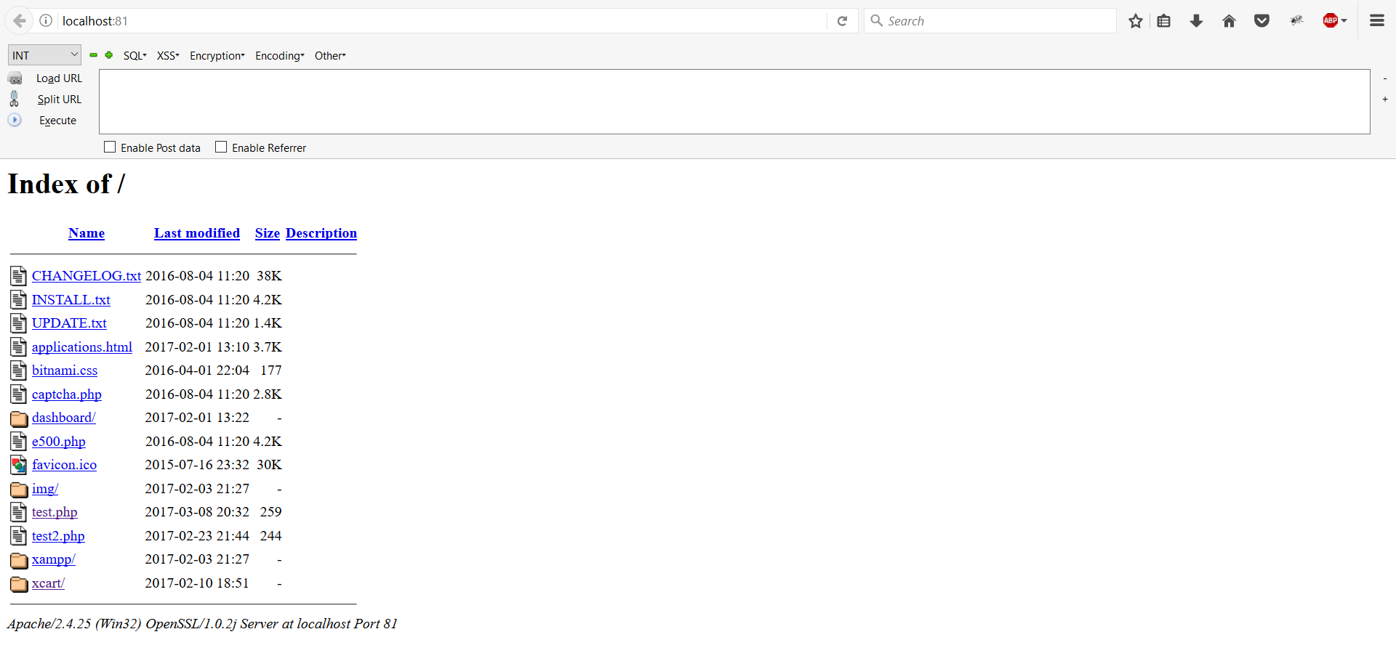
Task: Click the green plus toggle in HackBar
Action: click(109, 55)
